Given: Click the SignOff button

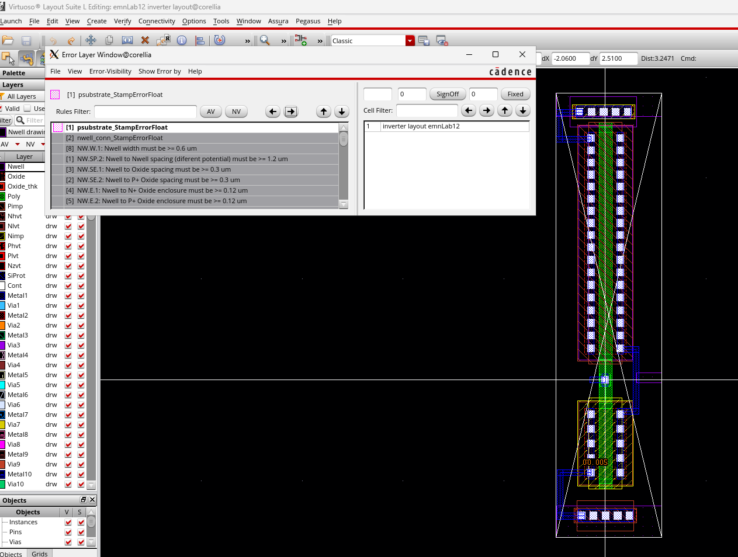Looking at the screenshot, I should point(448,94).
